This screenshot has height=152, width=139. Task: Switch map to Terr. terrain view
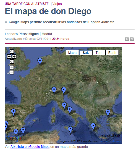coord(99,53)
